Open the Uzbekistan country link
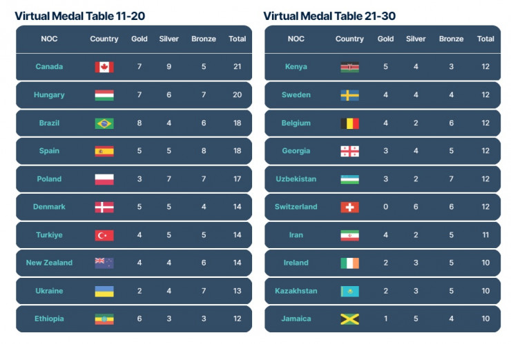Viewport: 511px width, 344px height. [296, 179]
